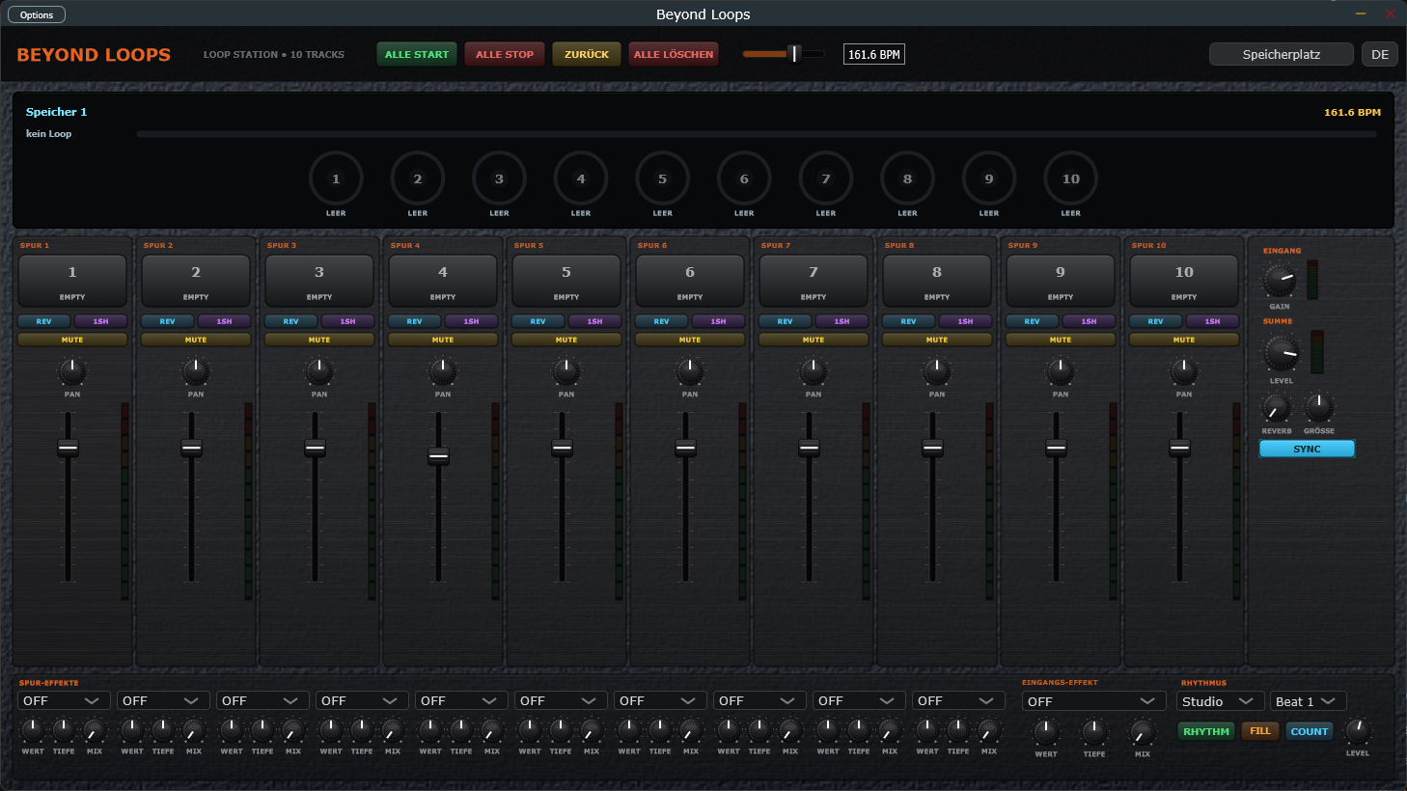Select loop slot circle 8
Screen dimensions: 1407x791
(907, 178)
